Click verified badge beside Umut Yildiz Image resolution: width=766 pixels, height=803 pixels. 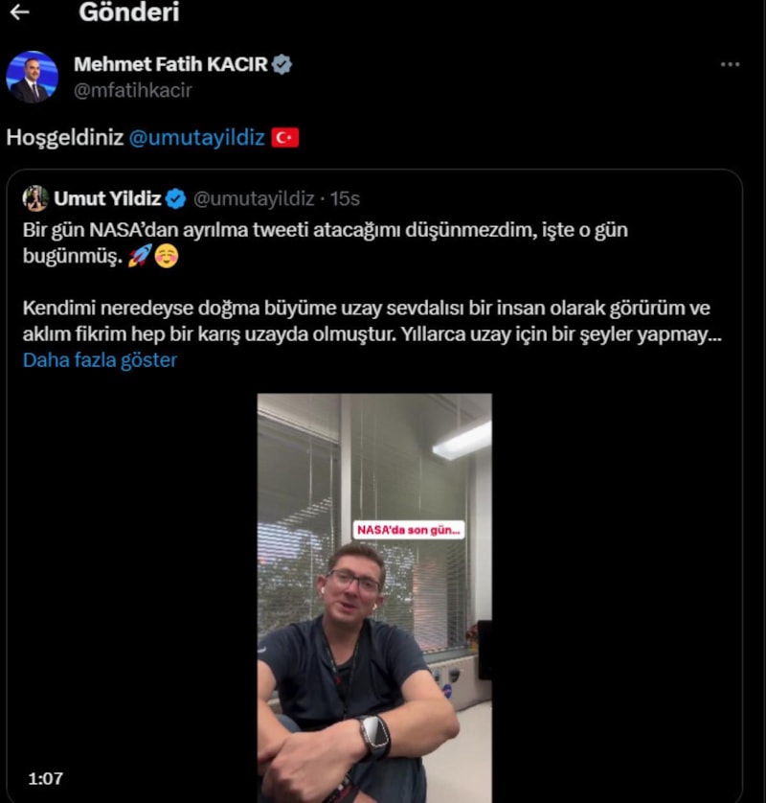pyautogui.click(x=175, y=198)
